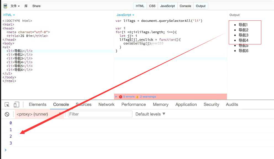The image size is (274, 159).
Task: Click the yellow warnings icon
Action: (137, 97)
